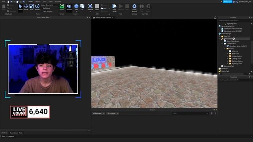
Task: Select the GlowBand Script [SERVER] item
Action: point(233,31)
